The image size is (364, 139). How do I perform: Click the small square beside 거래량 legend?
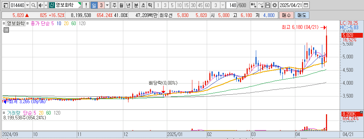(x=4, y=113)
